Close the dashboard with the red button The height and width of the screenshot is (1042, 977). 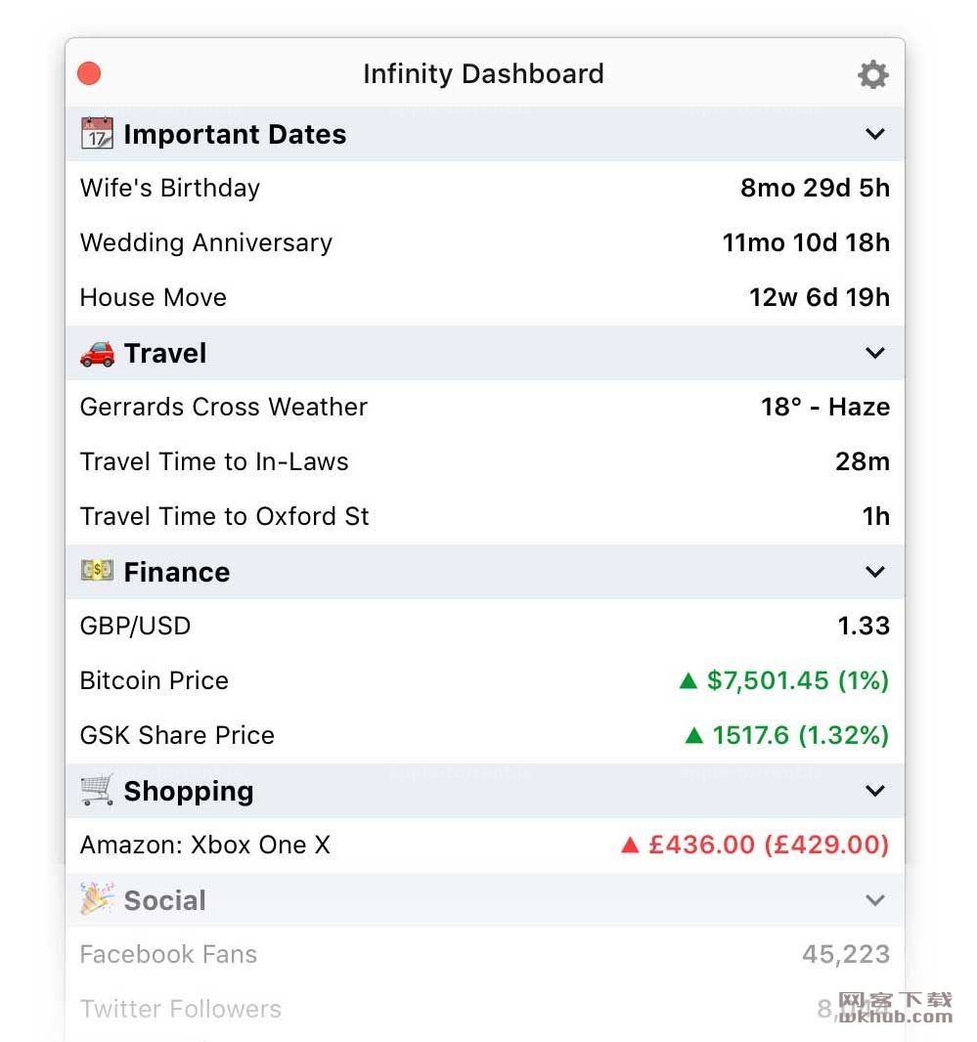[x=89, y=73]
